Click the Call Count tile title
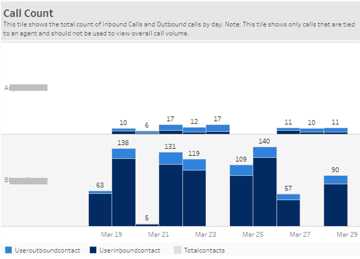Image resolution: width=360 pixels, height=259 pixels. pyautogui.click(x=29, y=14)
